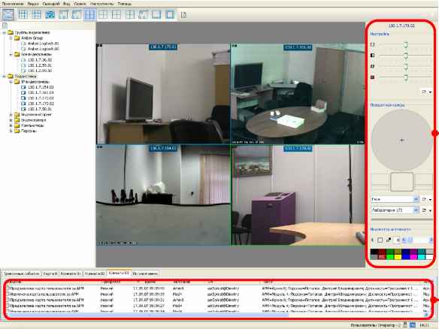439x329 pixels.
Task: Click the top-left camera video feed
Action: (163, 94)
